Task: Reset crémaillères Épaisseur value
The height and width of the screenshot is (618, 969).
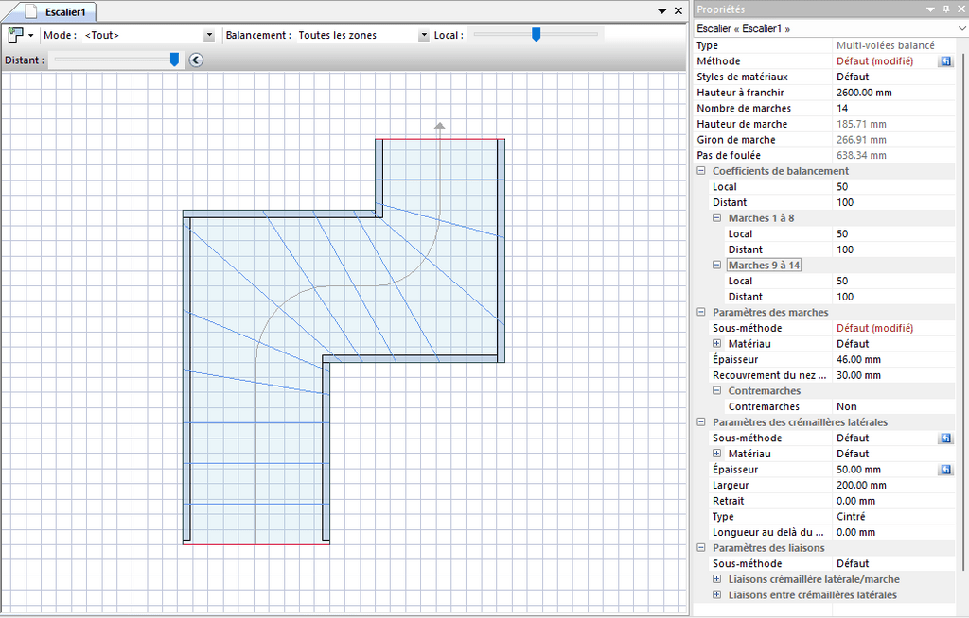Action: coord(945,470)
